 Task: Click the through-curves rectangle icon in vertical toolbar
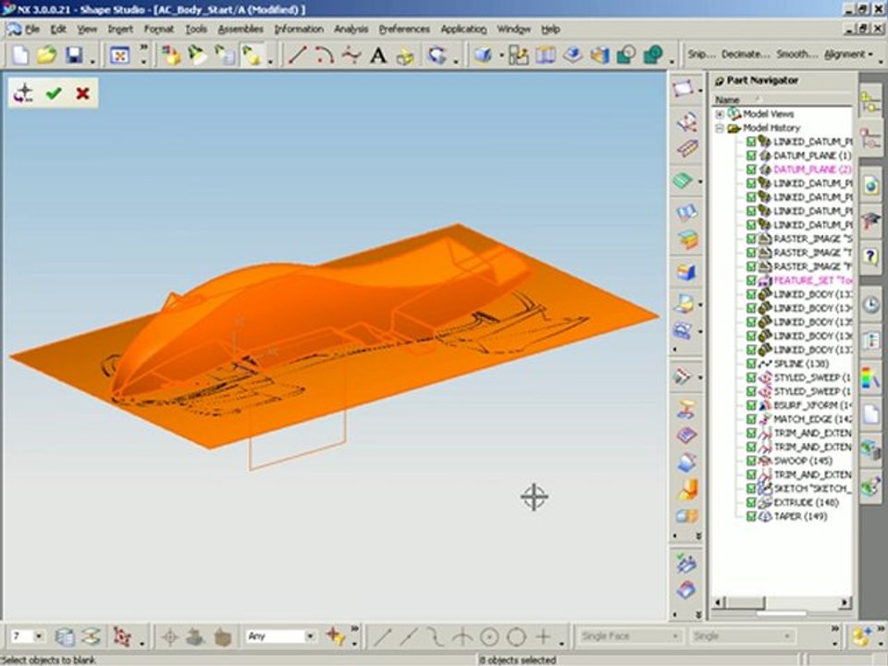tap(684, 89)
